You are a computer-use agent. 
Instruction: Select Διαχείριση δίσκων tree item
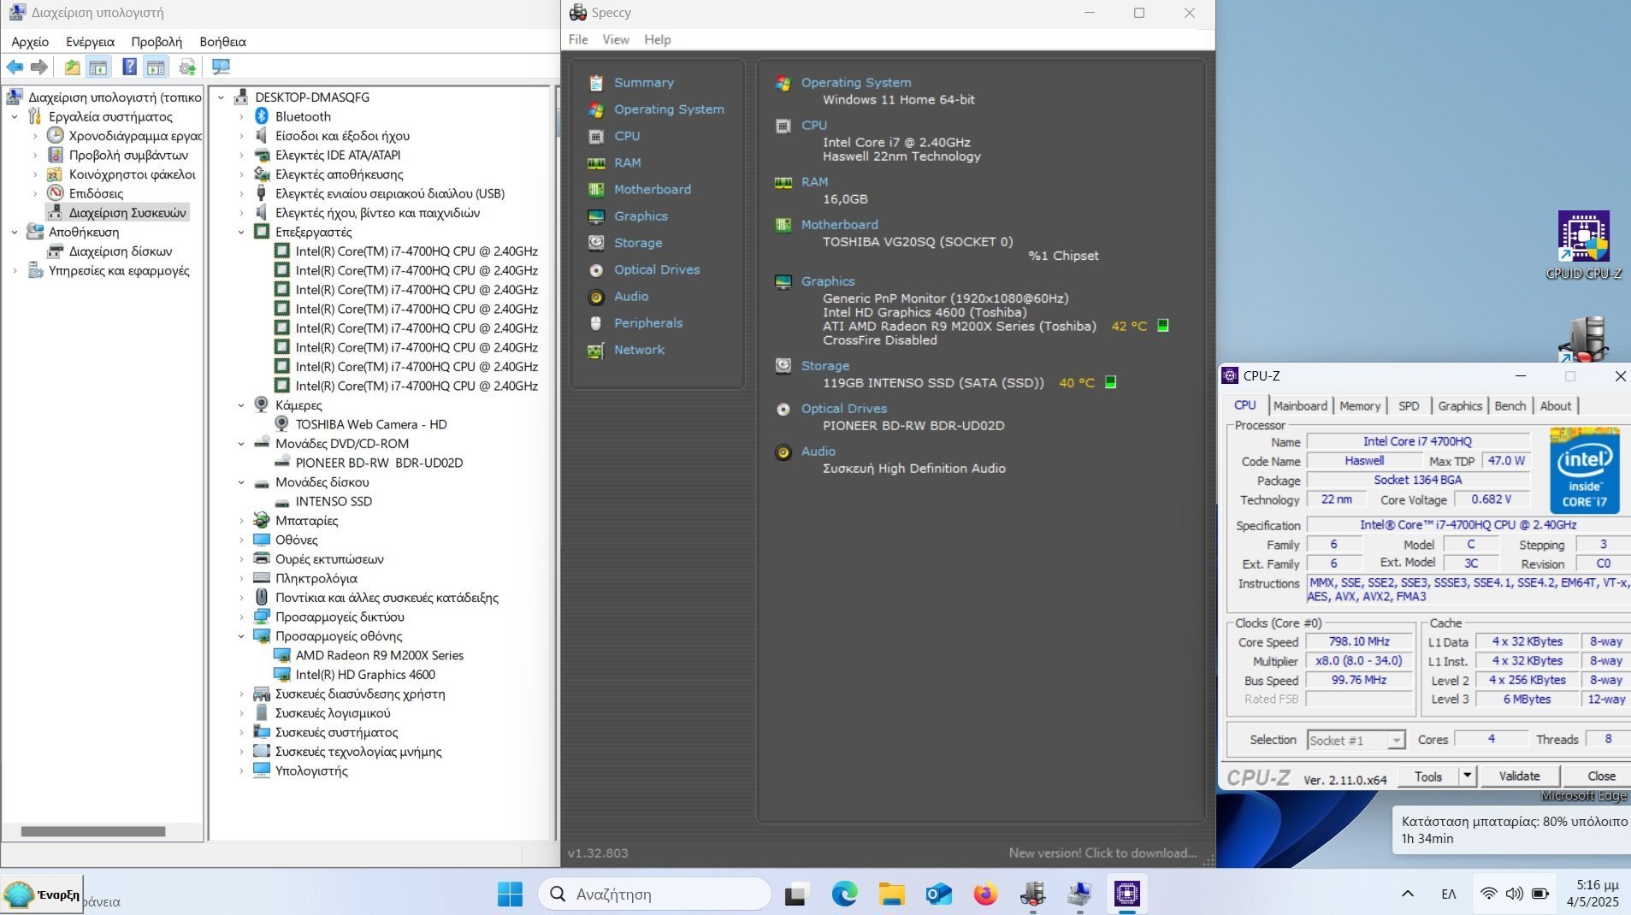pyautogui.click(x=120, y=251)
